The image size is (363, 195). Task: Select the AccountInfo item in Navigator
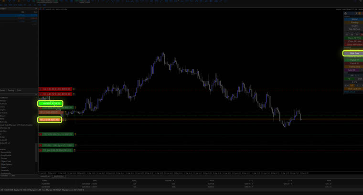coord(6,152)
